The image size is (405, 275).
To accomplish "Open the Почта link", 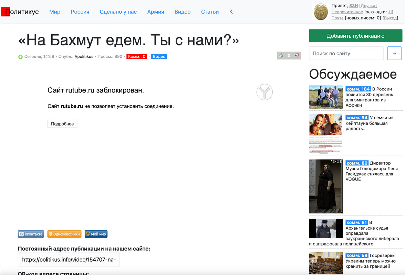I will click(337, 18).
